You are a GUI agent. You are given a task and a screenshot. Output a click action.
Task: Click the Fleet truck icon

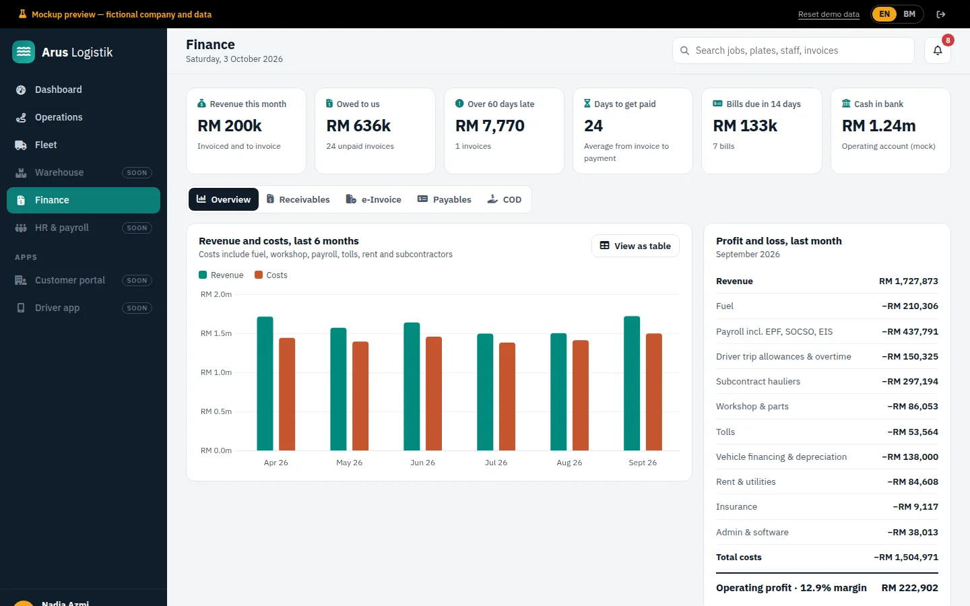pos(21,145)
